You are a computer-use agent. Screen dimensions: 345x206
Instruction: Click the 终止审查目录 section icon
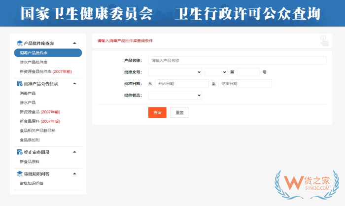[x=20, y=152]
